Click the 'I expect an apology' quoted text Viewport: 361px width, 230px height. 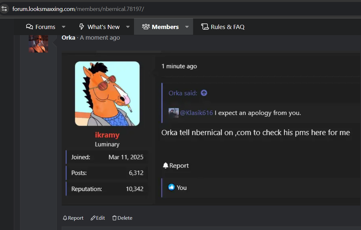[258, 113]
